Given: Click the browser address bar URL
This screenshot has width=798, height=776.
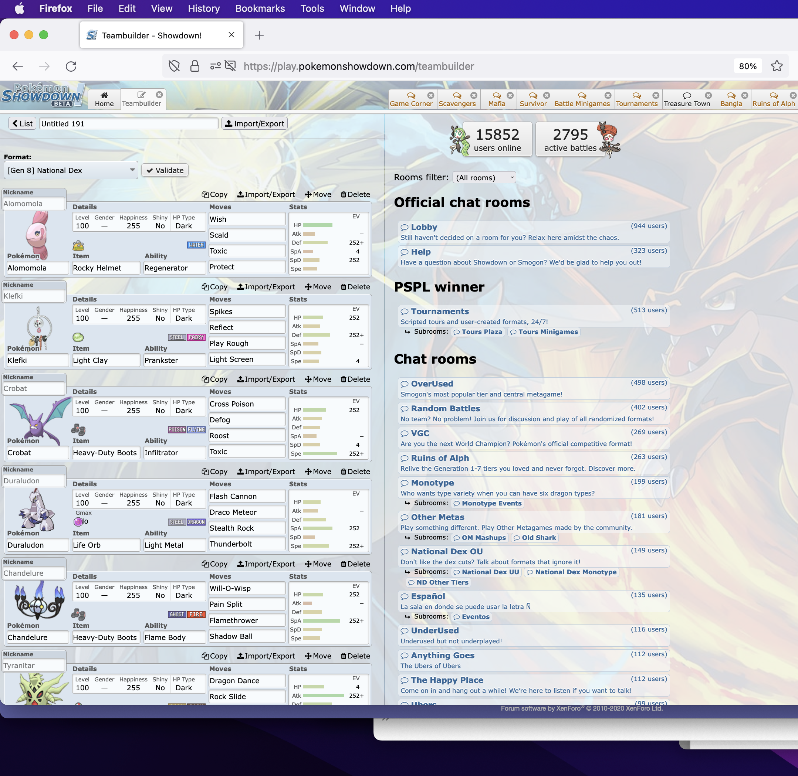Looking at the screenshot, I should (x=358, y=66).
